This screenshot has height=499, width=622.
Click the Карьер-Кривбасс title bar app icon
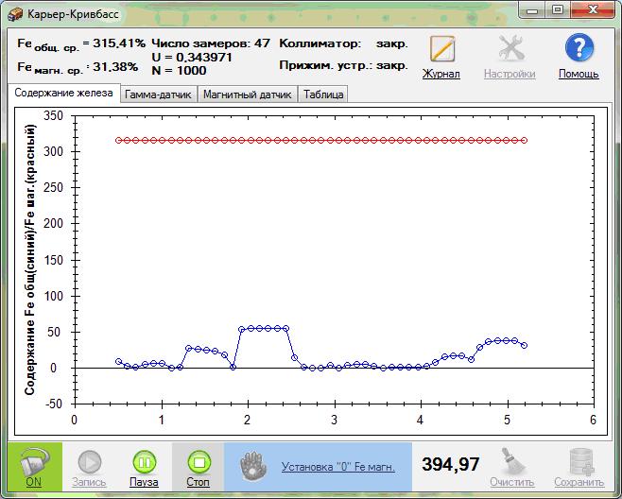[15, 15]
